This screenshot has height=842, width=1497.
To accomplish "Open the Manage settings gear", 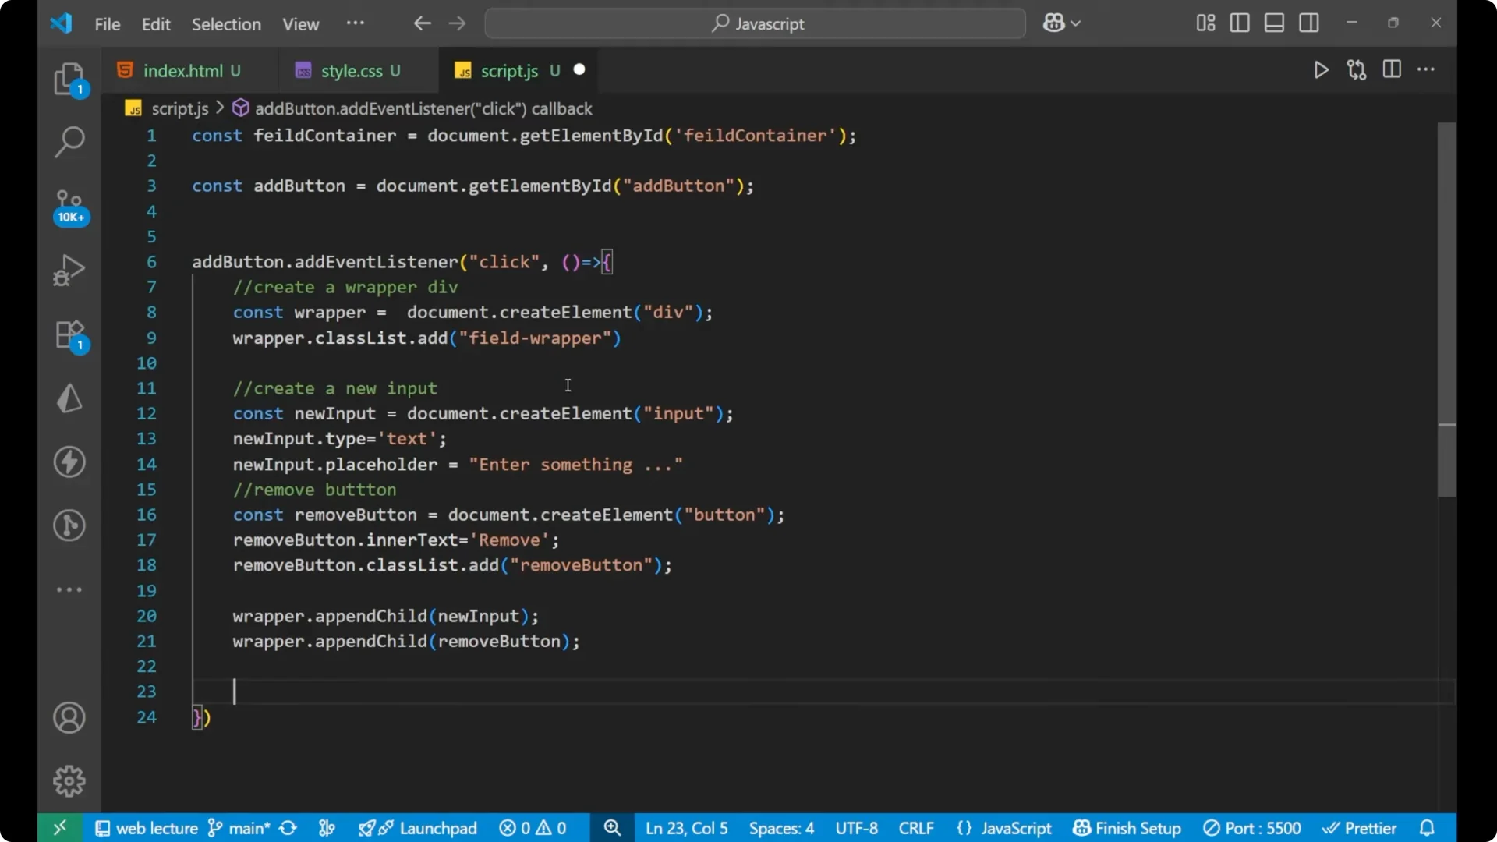I will (x=69, y=780).
